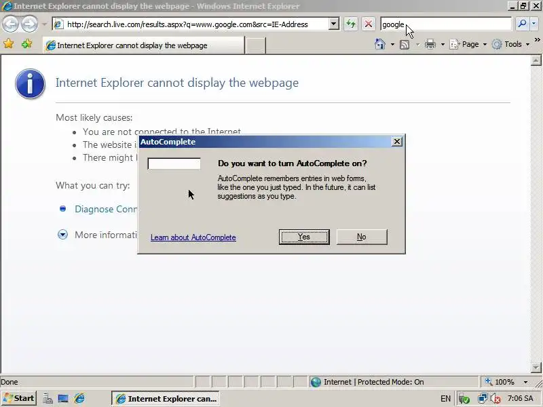Click the sample text field in AutoComplete dialog

(174, 163)
